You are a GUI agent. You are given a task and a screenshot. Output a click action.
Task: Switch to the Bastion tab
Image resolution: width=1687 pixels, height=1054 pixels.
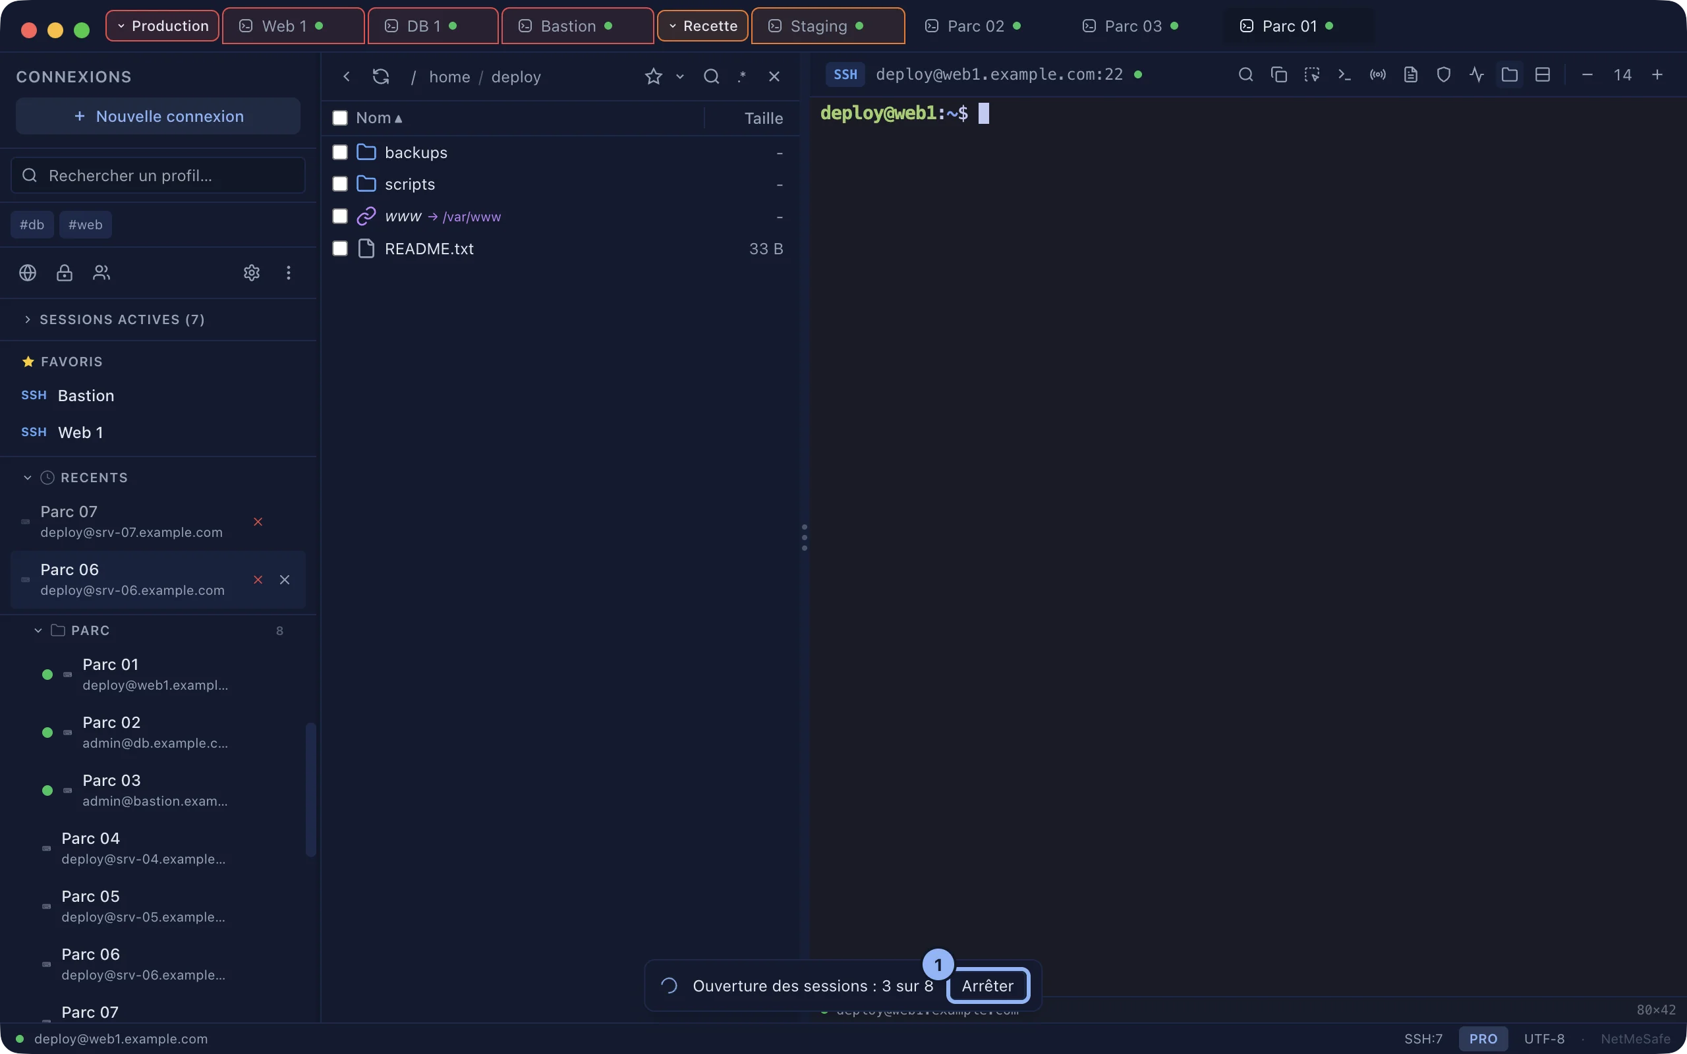[x=577, y=26]
